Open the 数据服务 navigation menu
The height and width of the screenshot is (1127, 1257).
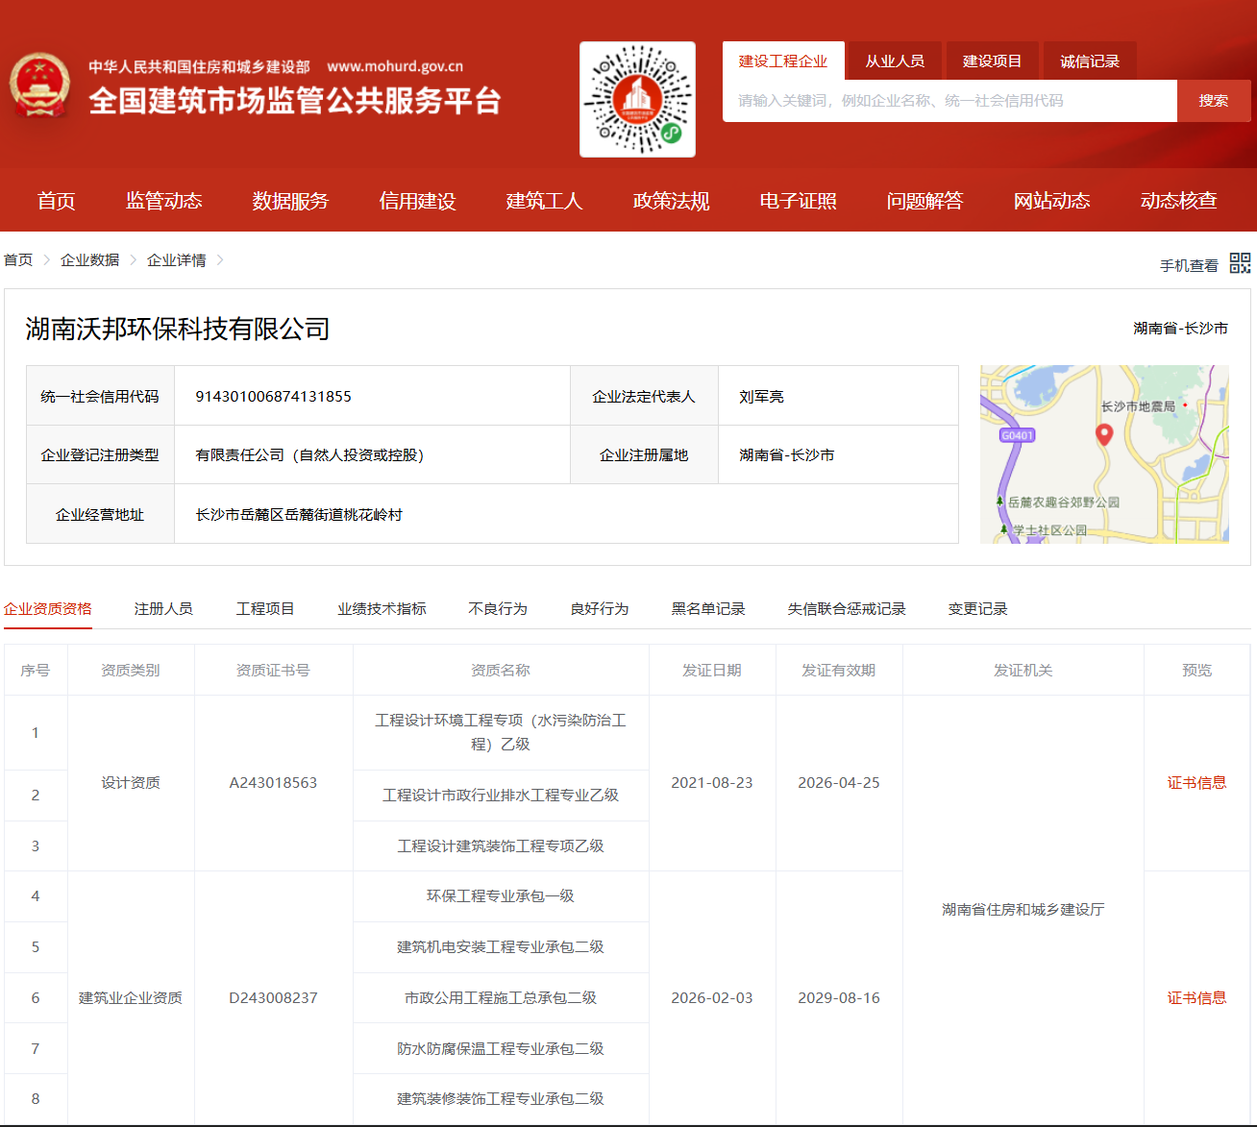click(289, 201)
